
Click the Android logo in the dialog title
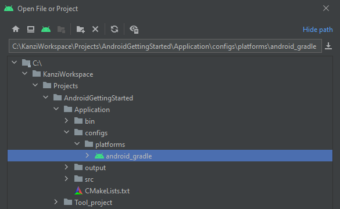(9, 9)
